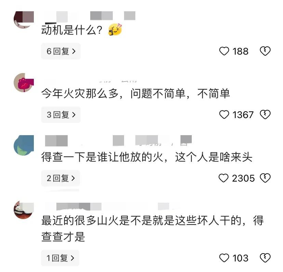Expand the "6回复" replies

tap(60, 51)
